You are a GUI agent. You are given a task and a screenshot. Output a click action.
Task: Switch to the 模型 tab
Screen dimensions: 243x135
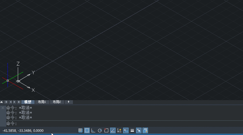(28, 102)
